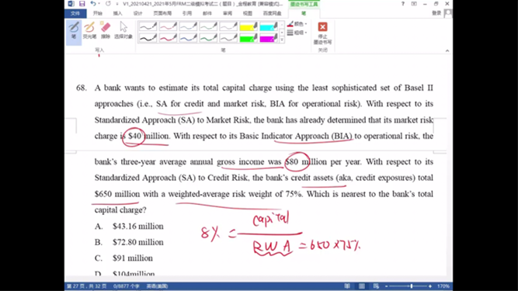Pick the magenta highlighter pen style
Screen dimensions: 518x291
(x=268, y=38)
